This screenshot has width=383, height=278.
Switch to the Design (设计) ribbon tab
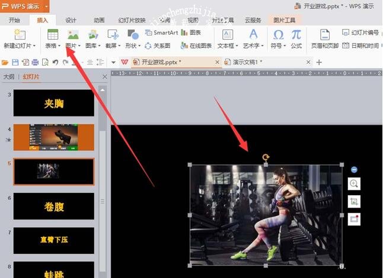(x=71, y=20)
